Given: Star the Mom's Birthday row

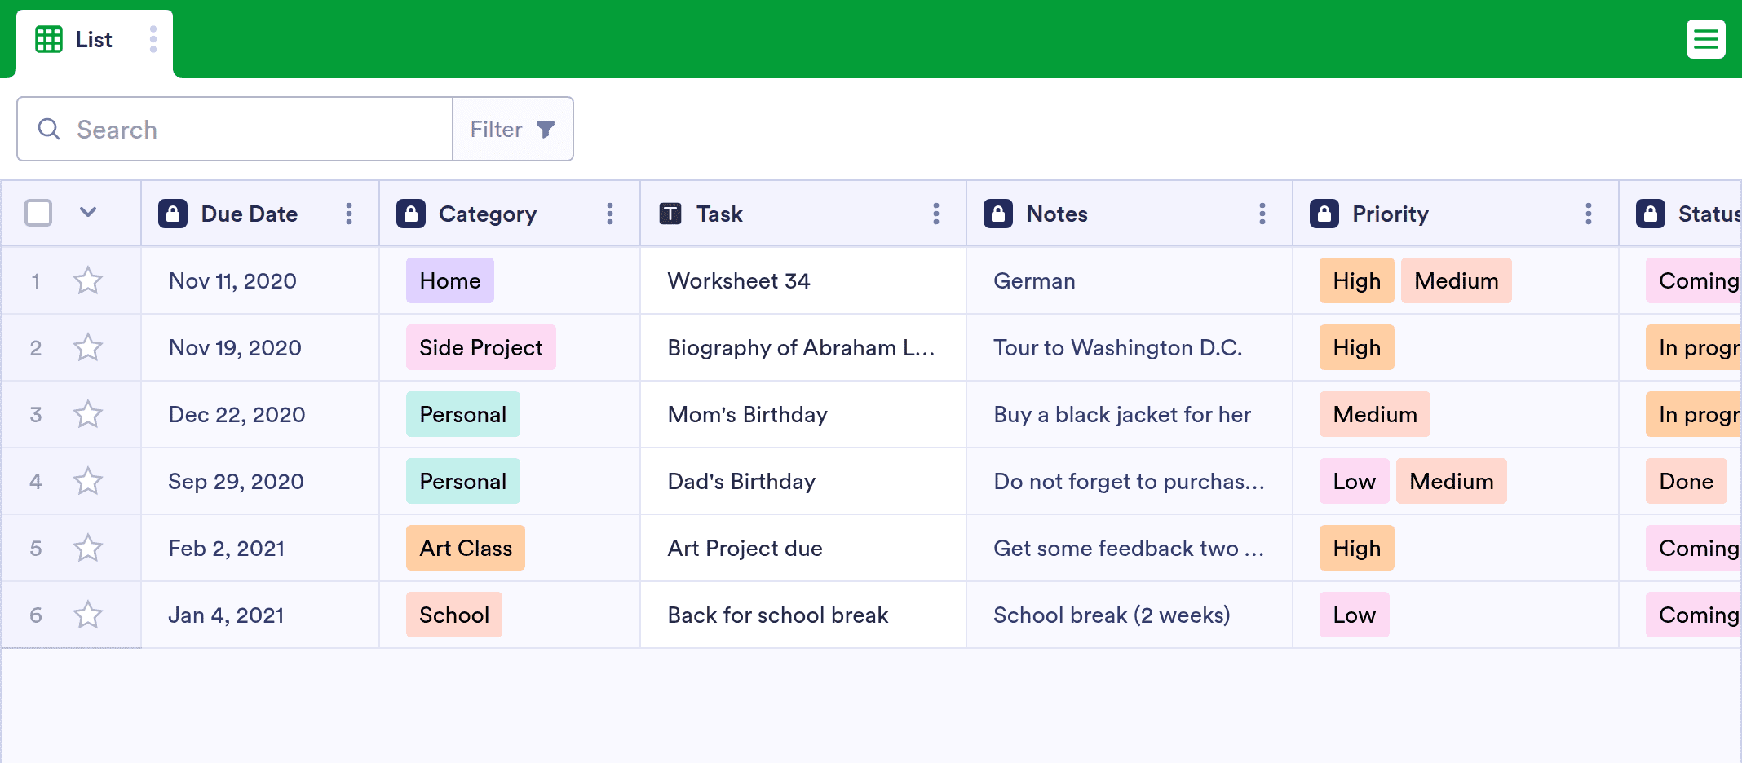Looking at the screenshot, I should [88, 414].
